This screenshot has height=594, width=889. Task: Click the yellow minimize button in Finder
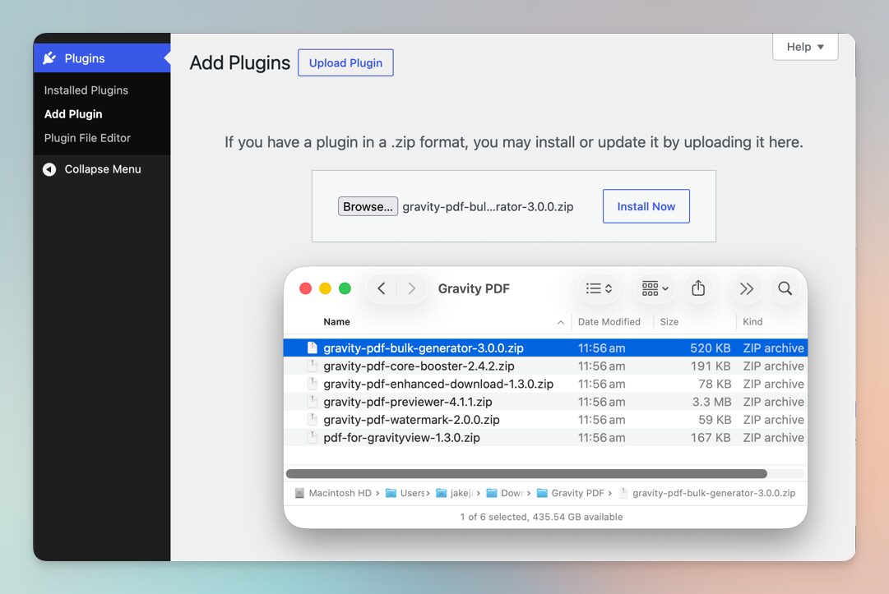(x=326, y=289)
